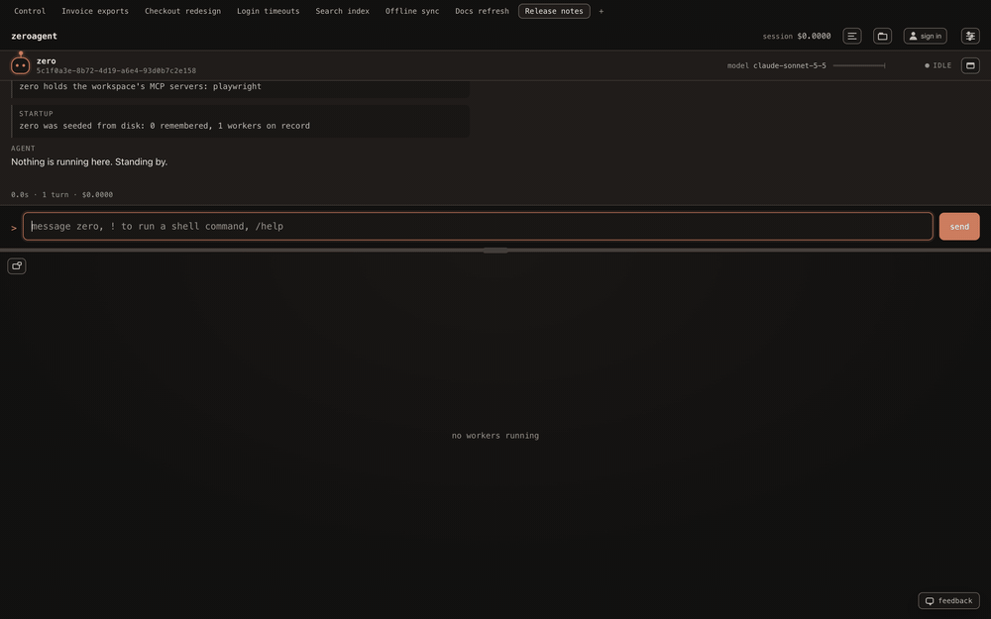Click the send button
Viewport: 991px width, 619px height.
tap(958, 226)
